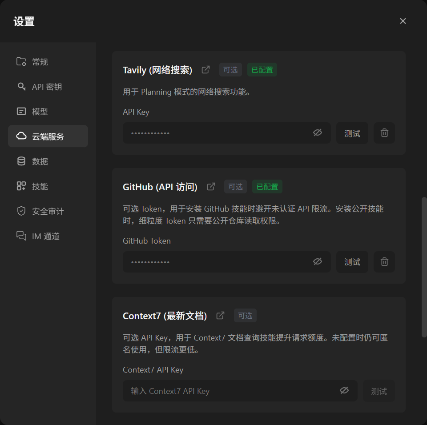Screen dimensions: 427x425
Task: Click the Context7 测试 button
Action: point(379,391)
